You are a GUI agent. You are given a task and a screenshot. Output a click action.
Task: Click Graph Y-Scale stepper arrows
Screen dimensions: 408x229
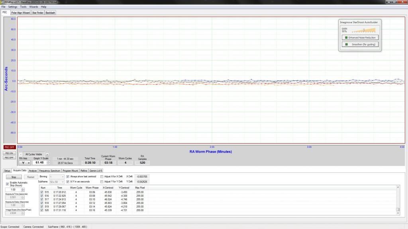pyautogui.click(x=48, y=162)
